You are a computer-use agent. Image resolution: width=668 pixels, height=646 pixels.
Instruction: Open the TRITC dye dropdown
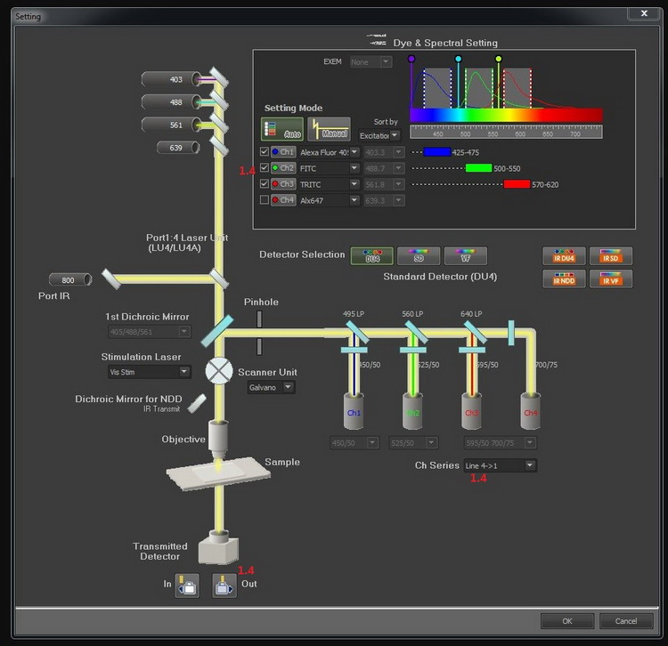329,184
